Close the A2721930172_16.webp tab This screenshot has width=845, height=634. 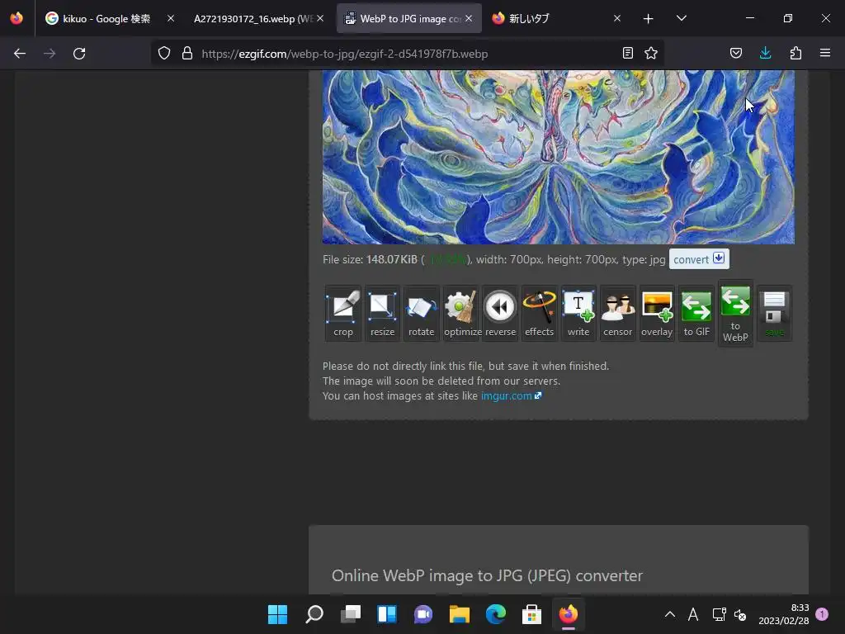point(320,19)
